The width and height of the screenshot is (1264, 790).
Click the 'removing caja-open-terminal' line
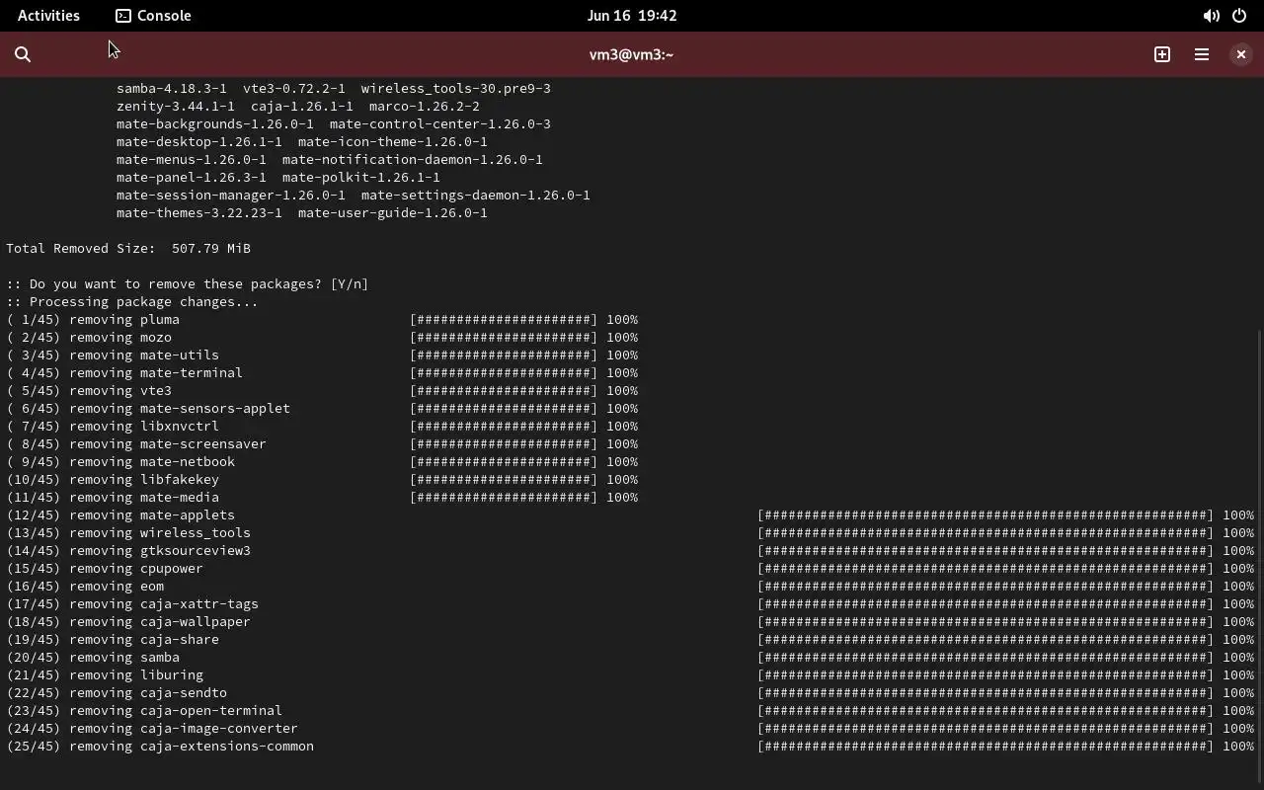pyautogui.click(x=630, y=711)
